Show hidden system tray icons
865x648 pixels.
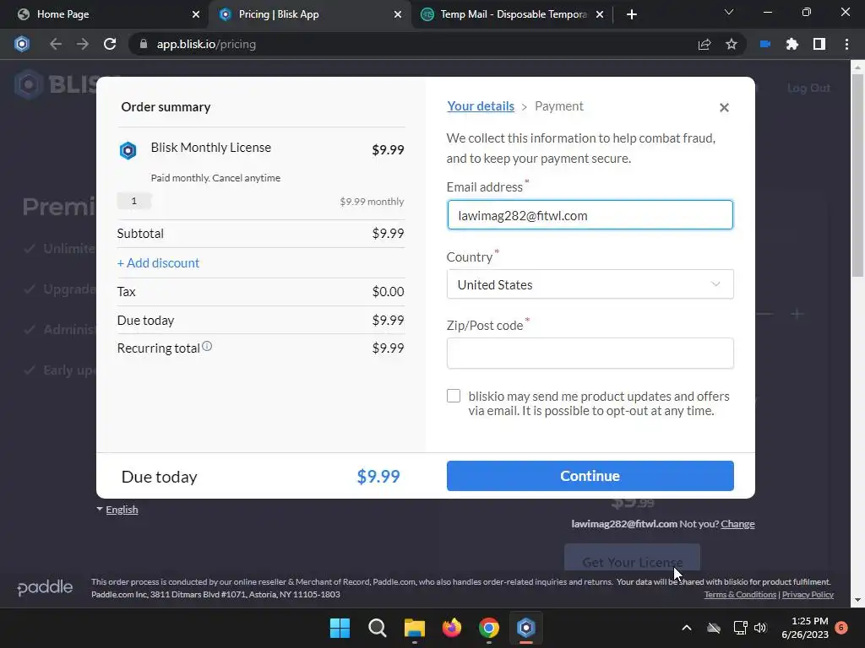coord(687,628)
